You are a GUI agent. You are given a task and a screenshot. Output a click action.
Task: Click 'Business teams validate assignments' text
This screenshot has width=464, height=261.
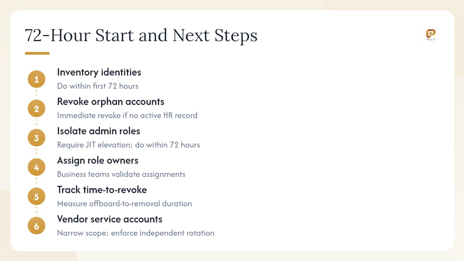[x=121, y=174]
